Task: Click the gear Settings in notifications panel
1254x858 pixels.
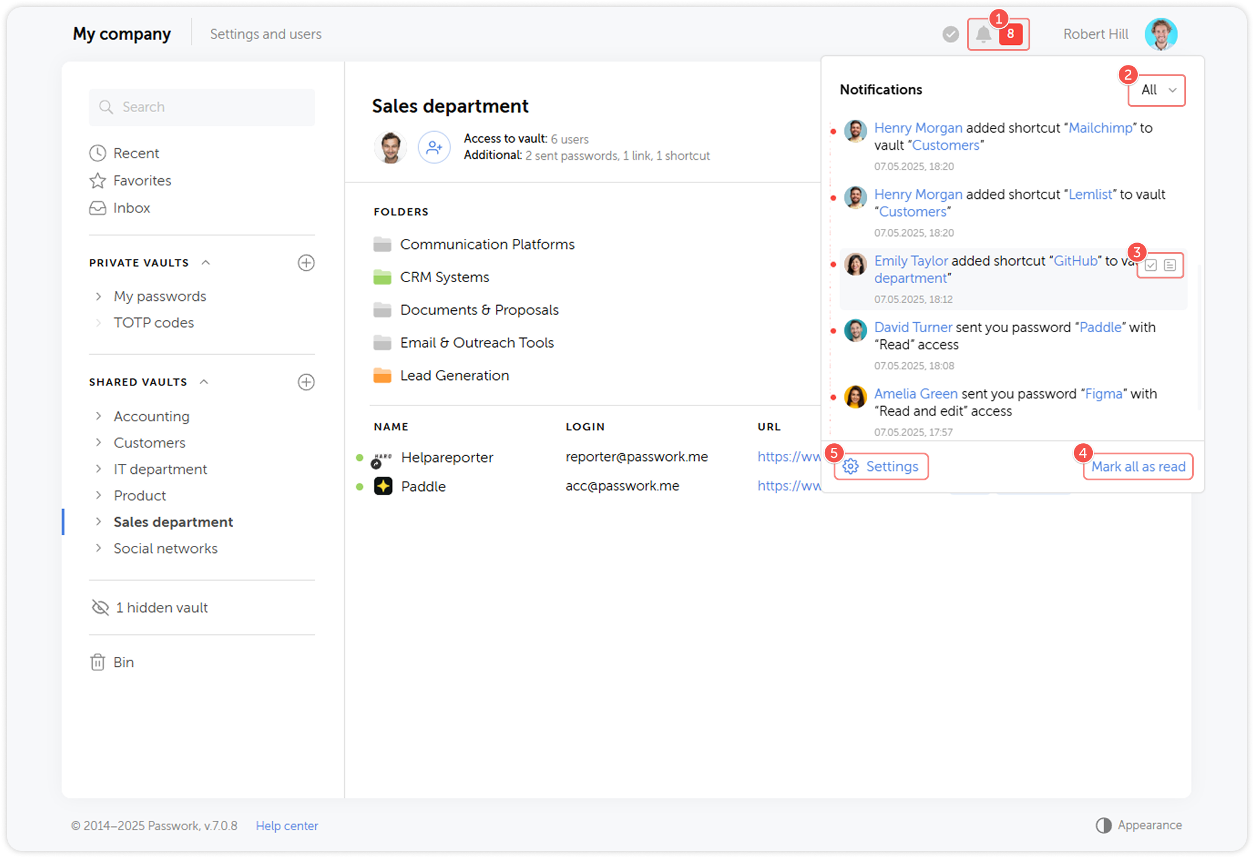Action: pyautogui.click(x=881, y=466)
